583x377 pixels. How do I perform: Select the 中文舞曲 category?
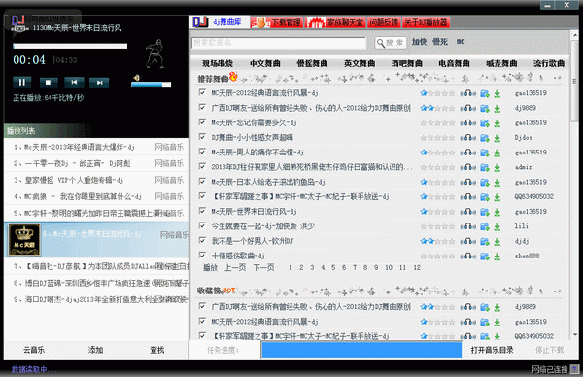coord(265,63)
